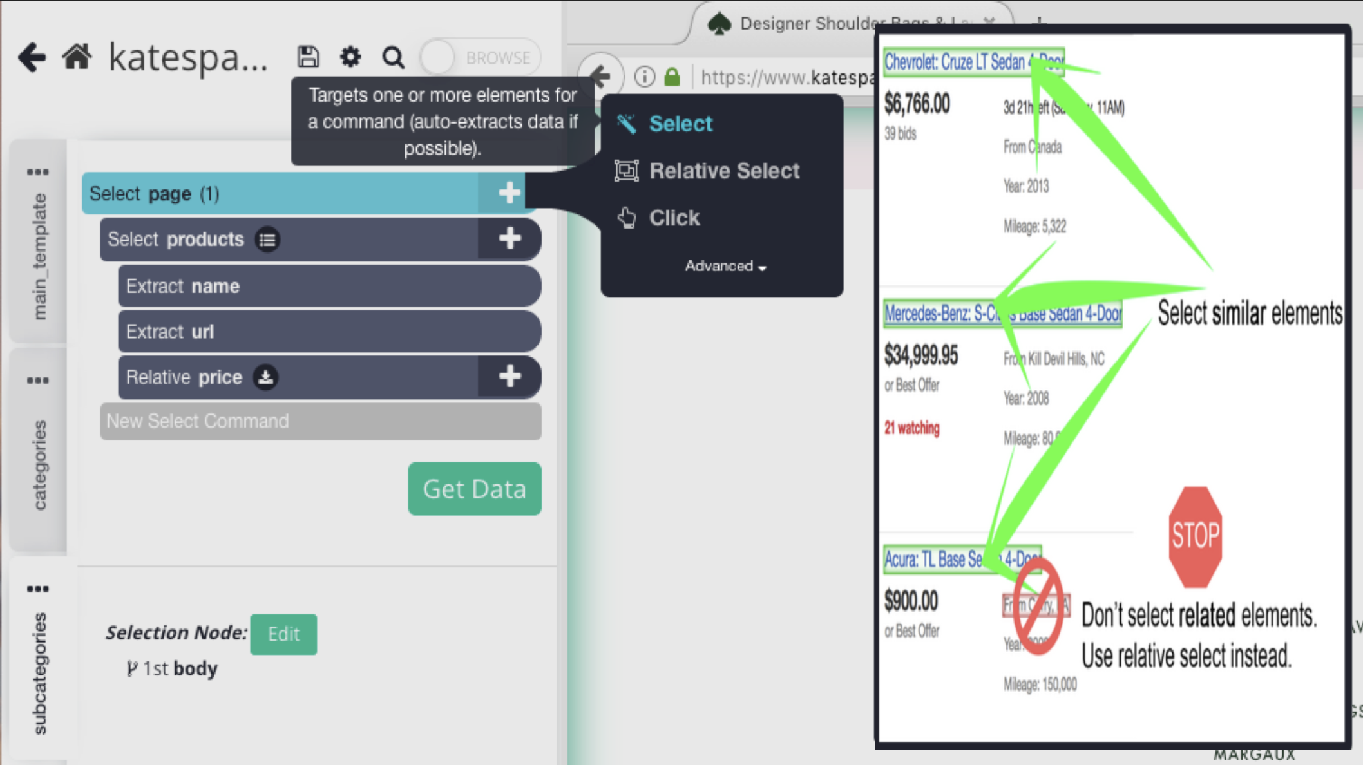1363x765 pixels.
Task: Add command with plus on Relative price
Action: tap(509, 377)
